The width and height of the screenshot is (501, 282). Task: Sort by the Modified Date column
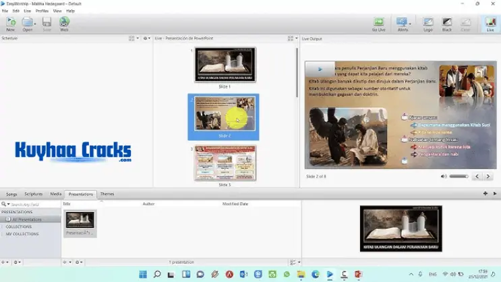point(235,203)
